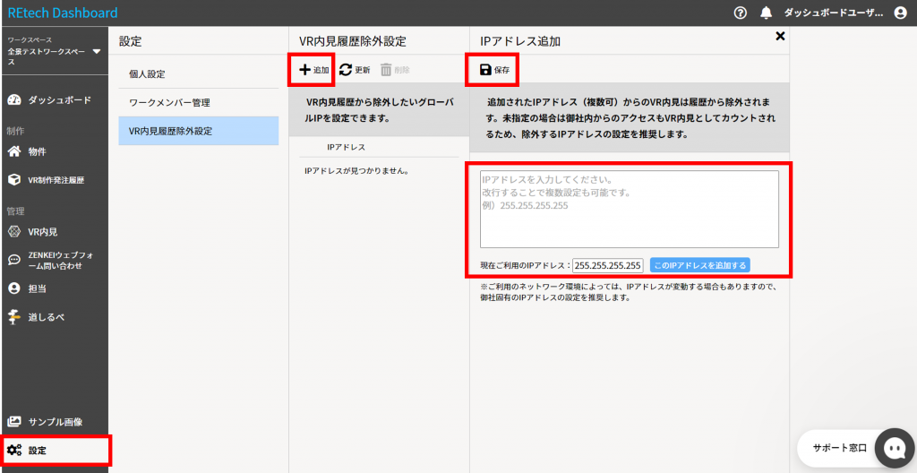
Task: Expand the workspace selector dropdown arrow
Action: (x=97, y=52)
